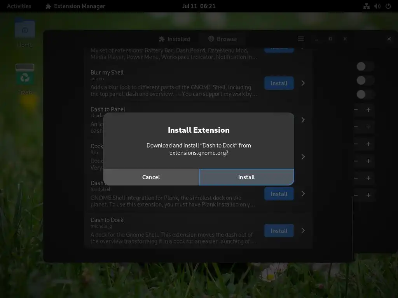Open the power menu icon
398x298 pixels.
click(388, 6)
